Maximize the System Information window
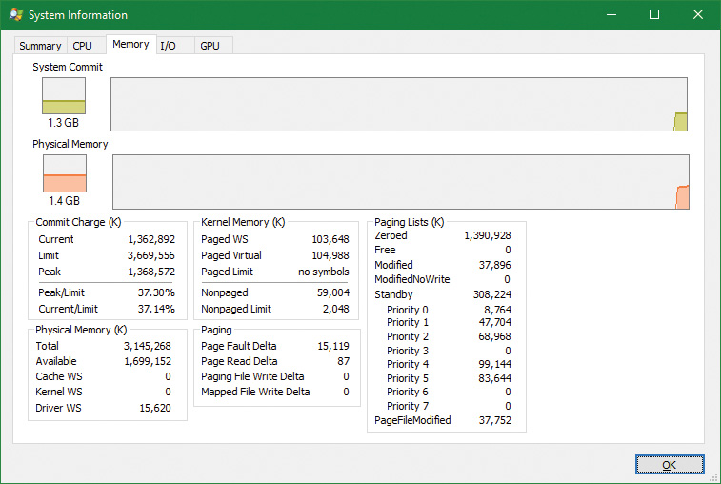Screen dimensions: 721x484 [654, 15]
